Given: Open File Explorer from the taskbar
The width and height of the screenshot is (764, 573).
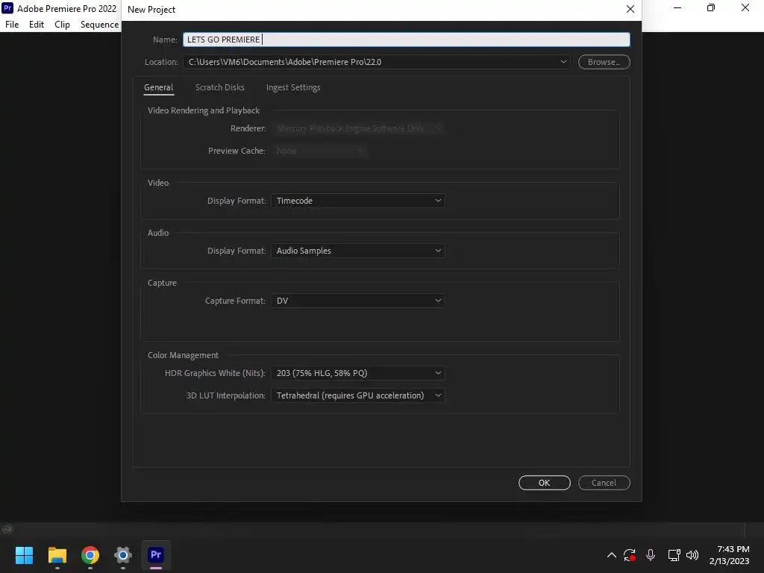Looking at the screenshot, I should [x=57, y=555].
